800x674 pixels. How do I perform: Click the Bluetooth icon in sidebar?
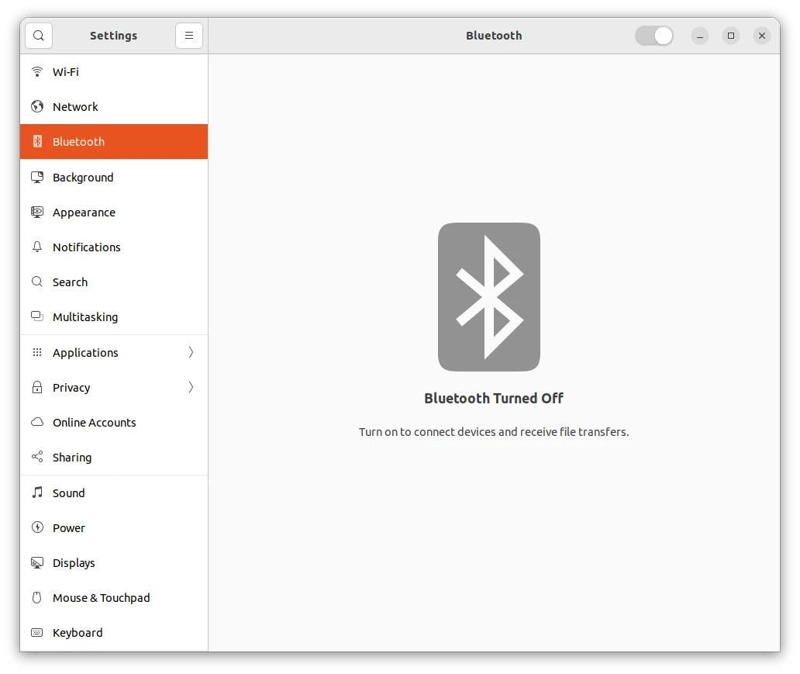coord(37,141)
